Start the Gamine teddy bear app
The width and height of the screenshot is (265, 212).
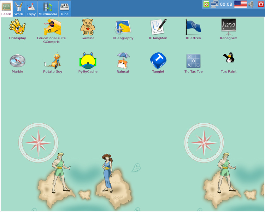pyautogui.click(x=88, y=27)
